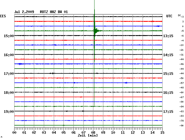Click minute tick label '02' on axis

click(x=34, y=132)
